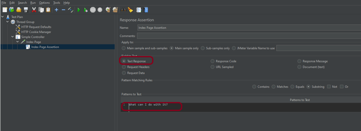Click the Save floppy disk icon

click(x=26, y=10)
